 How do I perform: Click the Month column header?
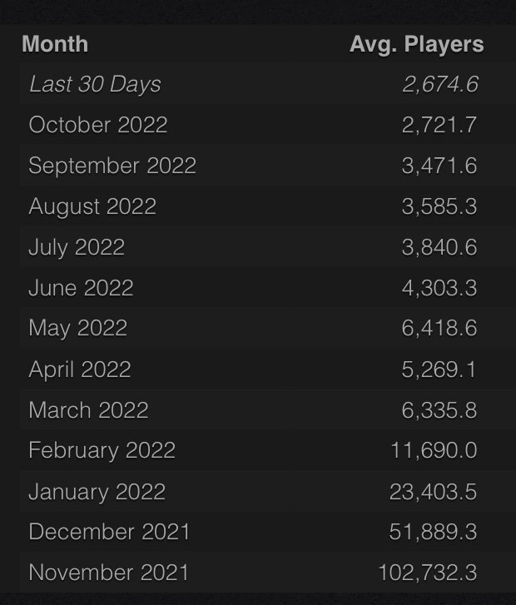pos(55,44)
